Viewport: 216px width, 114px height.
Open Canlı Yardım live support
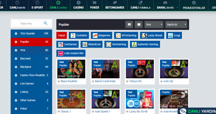click(197, 111)
